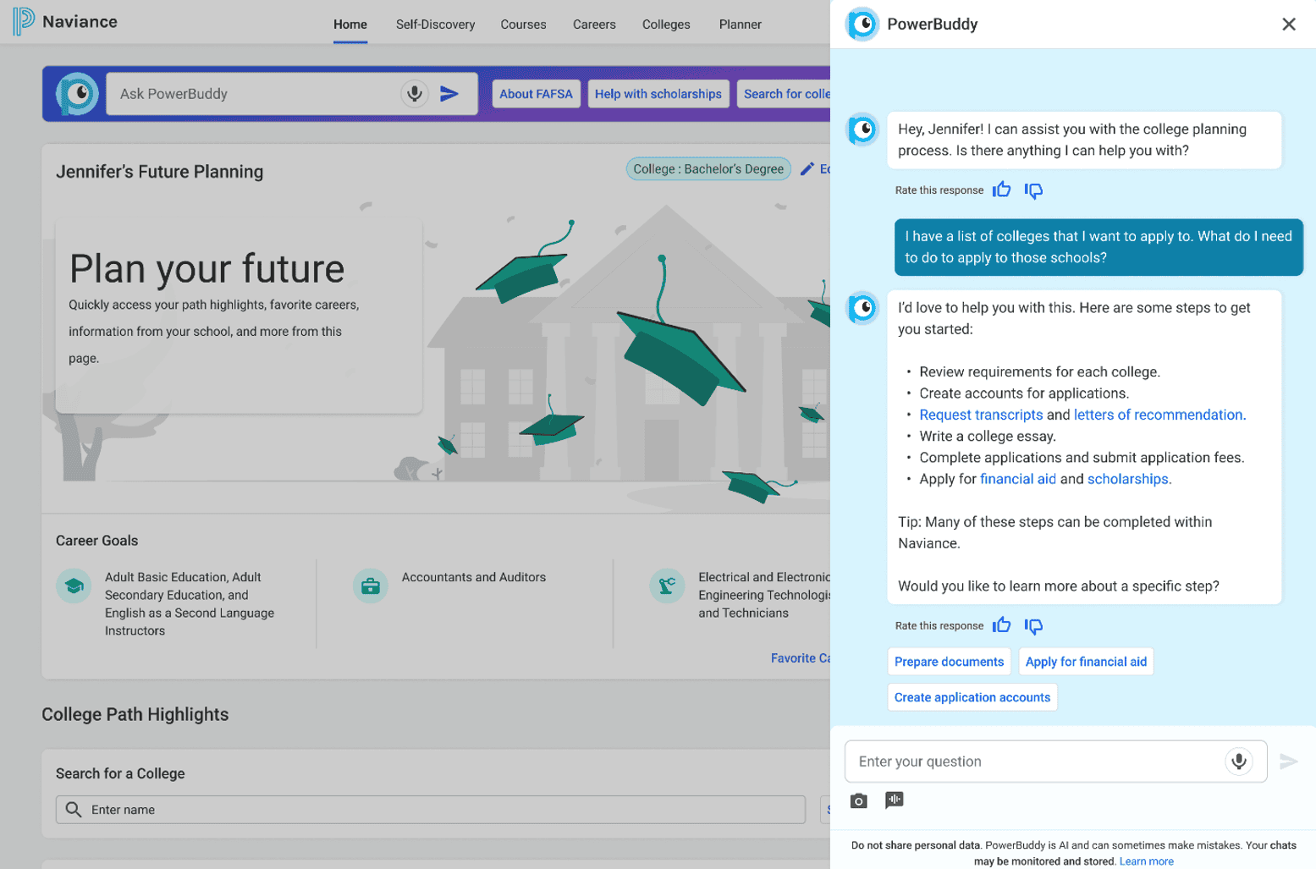Click PowerBuddy avatar beside the greeting message

click(863, 129)
